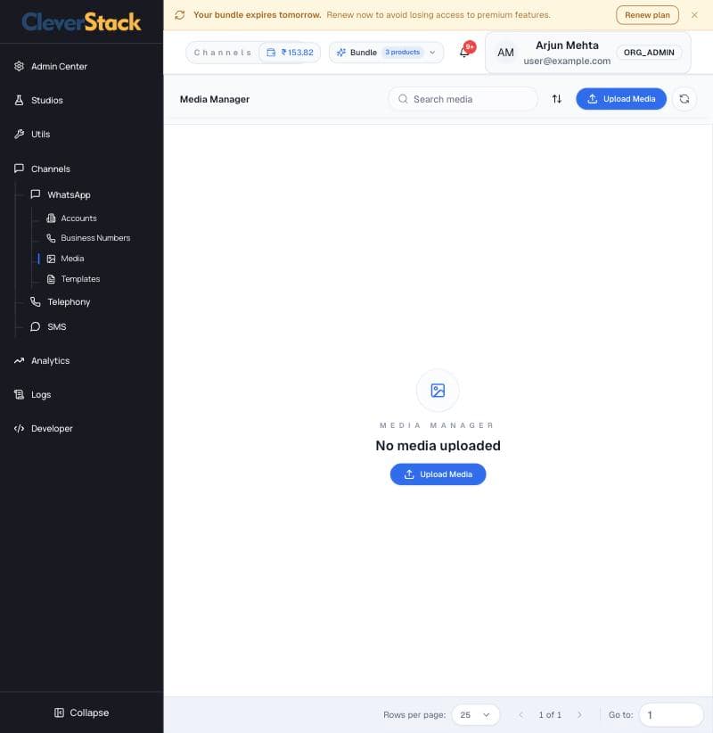The width and height of the screenshot is (713, 733).
Task: Collapse the sidebar
Action: click(82, 712)
